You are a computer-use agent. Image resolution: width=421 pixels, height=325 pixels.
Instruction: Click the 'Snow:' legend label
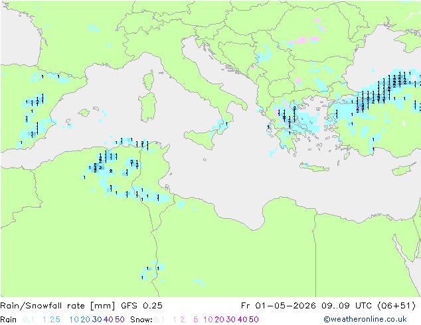pyautogui.click(x=141, y=320)
